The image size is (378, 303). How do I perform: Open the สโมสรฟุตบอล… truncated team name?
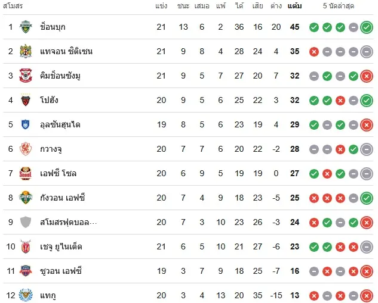(69, 222)
